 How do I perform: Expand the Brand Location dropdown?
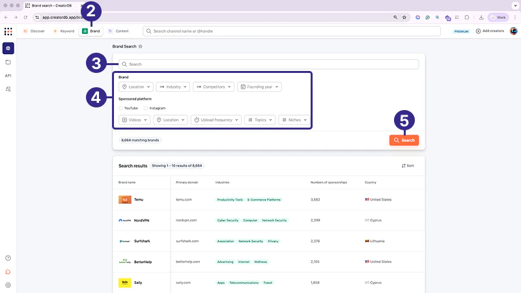[136, 87]
